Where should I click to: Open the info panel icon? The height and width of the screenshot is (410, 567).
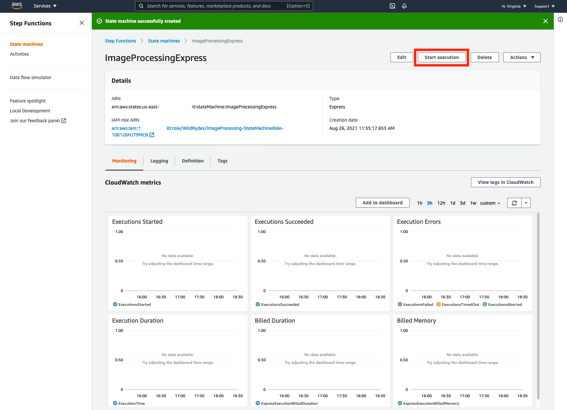click(560, 19)
